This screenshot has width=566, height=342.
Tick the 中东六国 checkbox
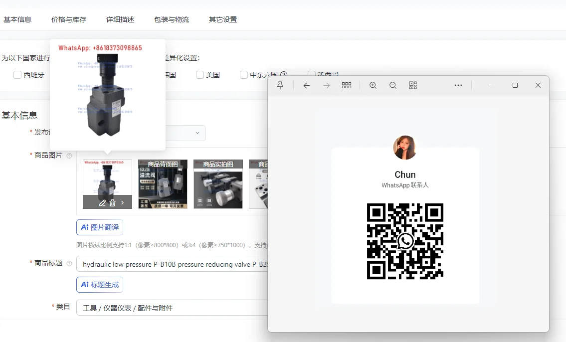point(244,75)
